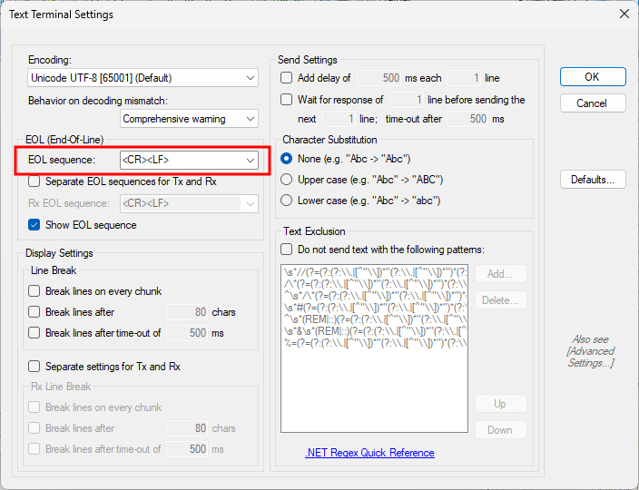Select None character substitution option

point(287,159)
